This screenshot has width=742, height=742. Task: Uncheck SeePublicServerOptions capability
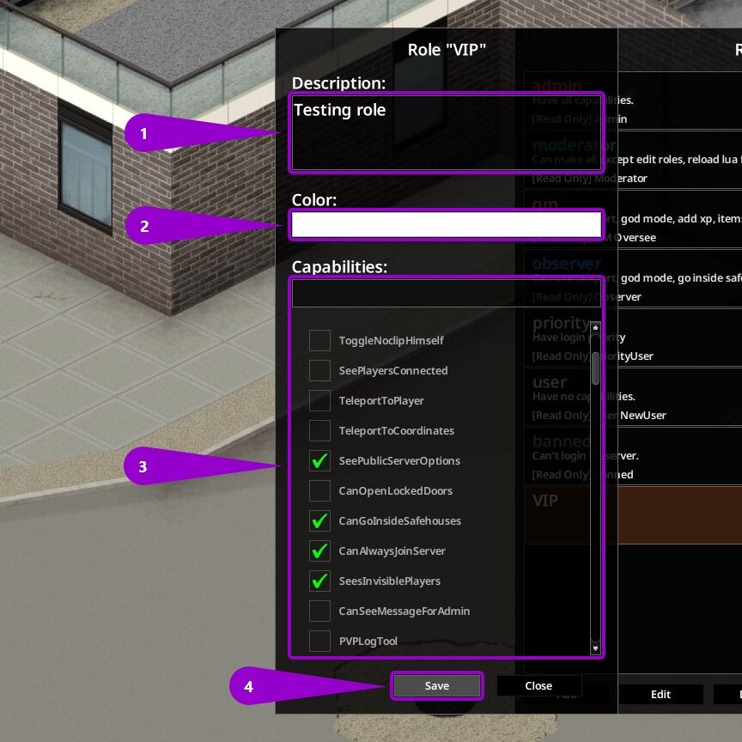point(319,460)
